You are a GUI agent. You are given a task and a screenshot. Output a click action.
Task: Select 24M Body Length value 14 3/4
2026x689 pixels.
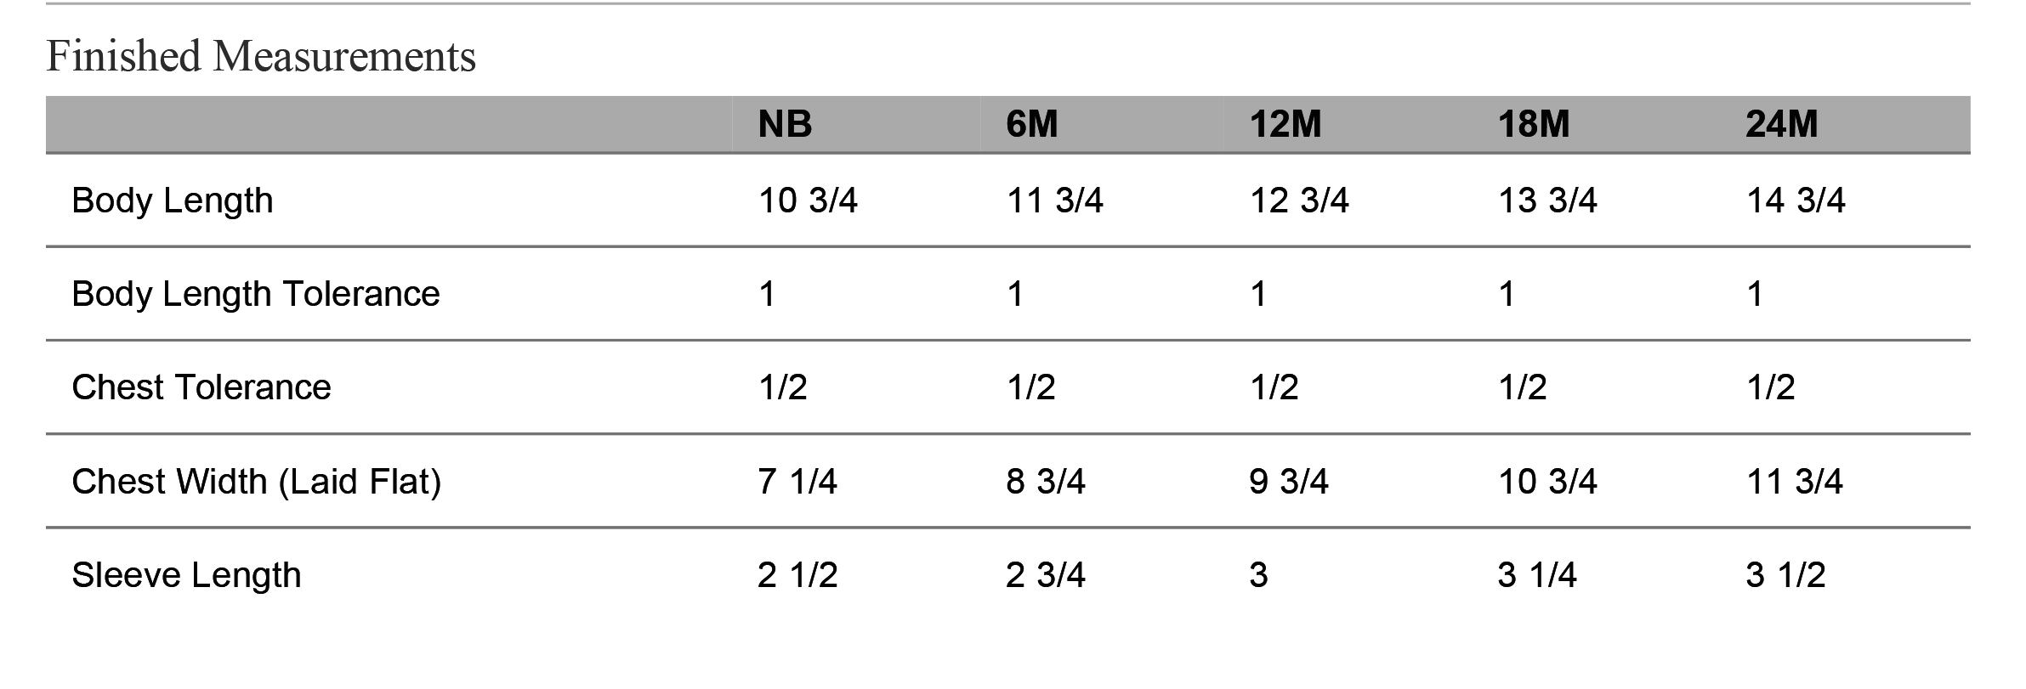[1796, 200]
